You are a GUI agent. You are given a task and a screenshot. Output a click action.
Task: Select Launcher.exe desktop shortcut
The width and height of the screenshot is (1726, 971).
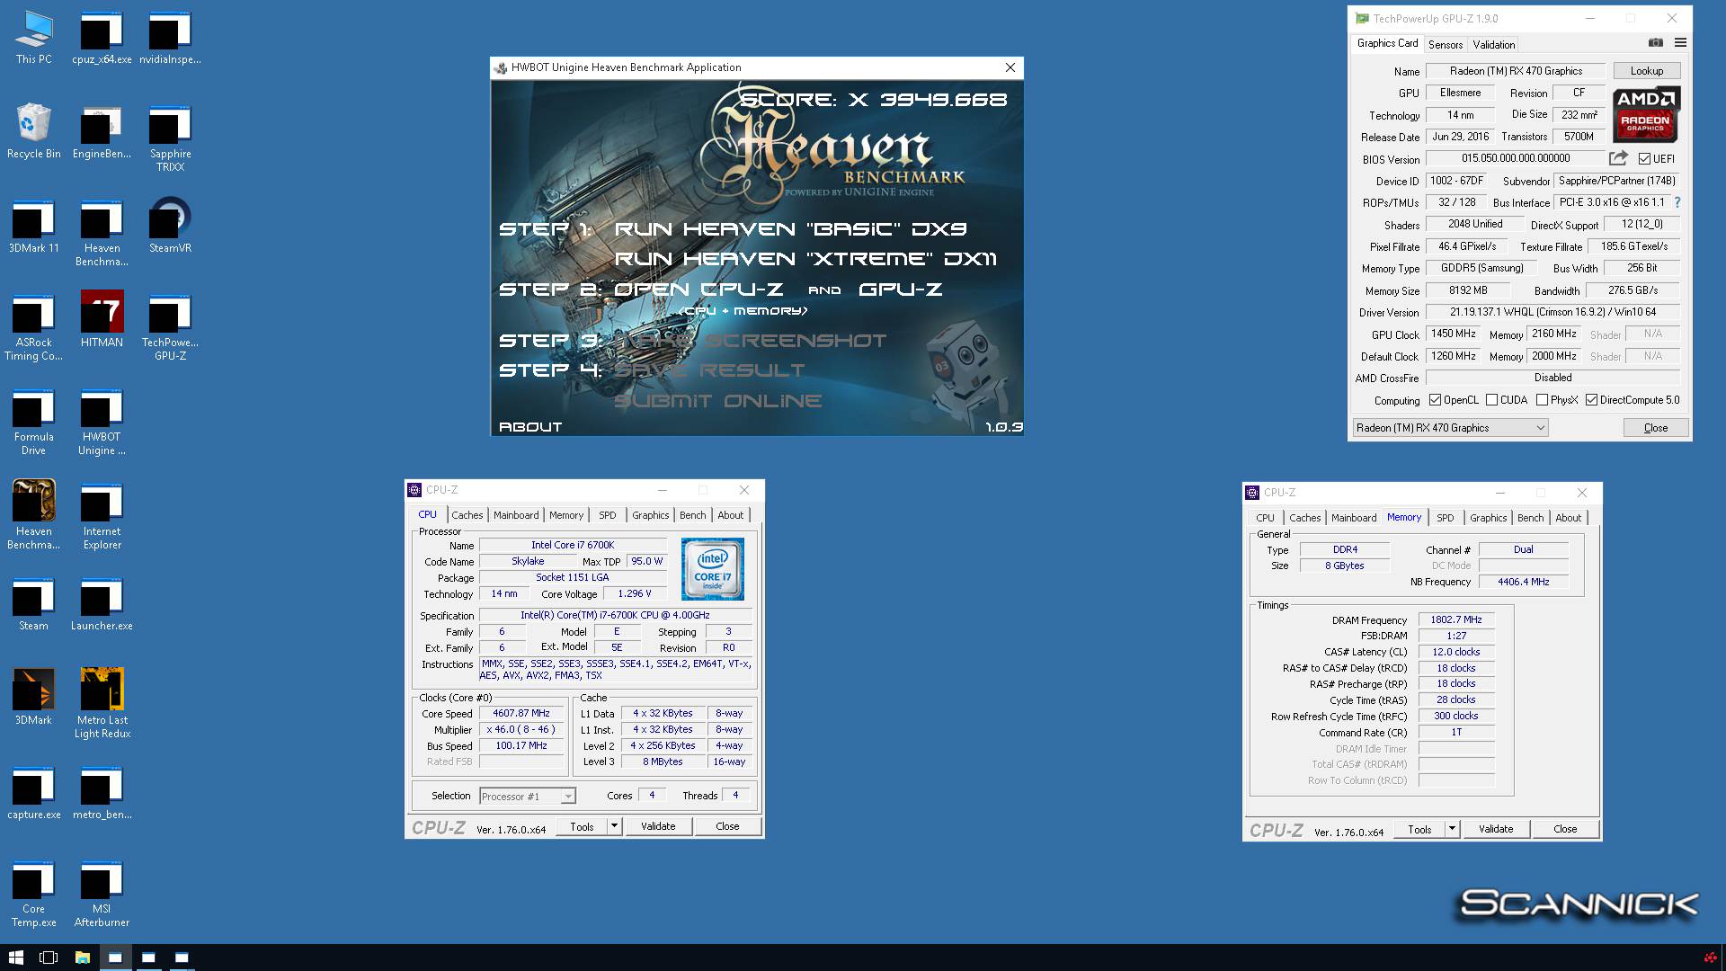(102, 604)
